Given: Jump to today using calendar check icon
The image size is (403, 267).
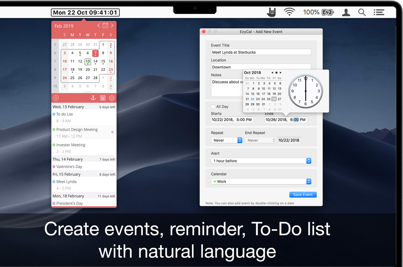Looking at the screenshot, I should pyautogui.click(x=105, y=26).
